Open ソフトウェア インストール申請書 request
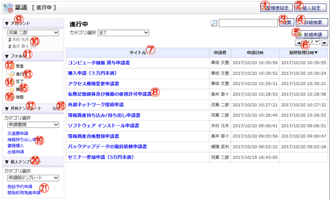330x200 pixels. pos(103,126)
